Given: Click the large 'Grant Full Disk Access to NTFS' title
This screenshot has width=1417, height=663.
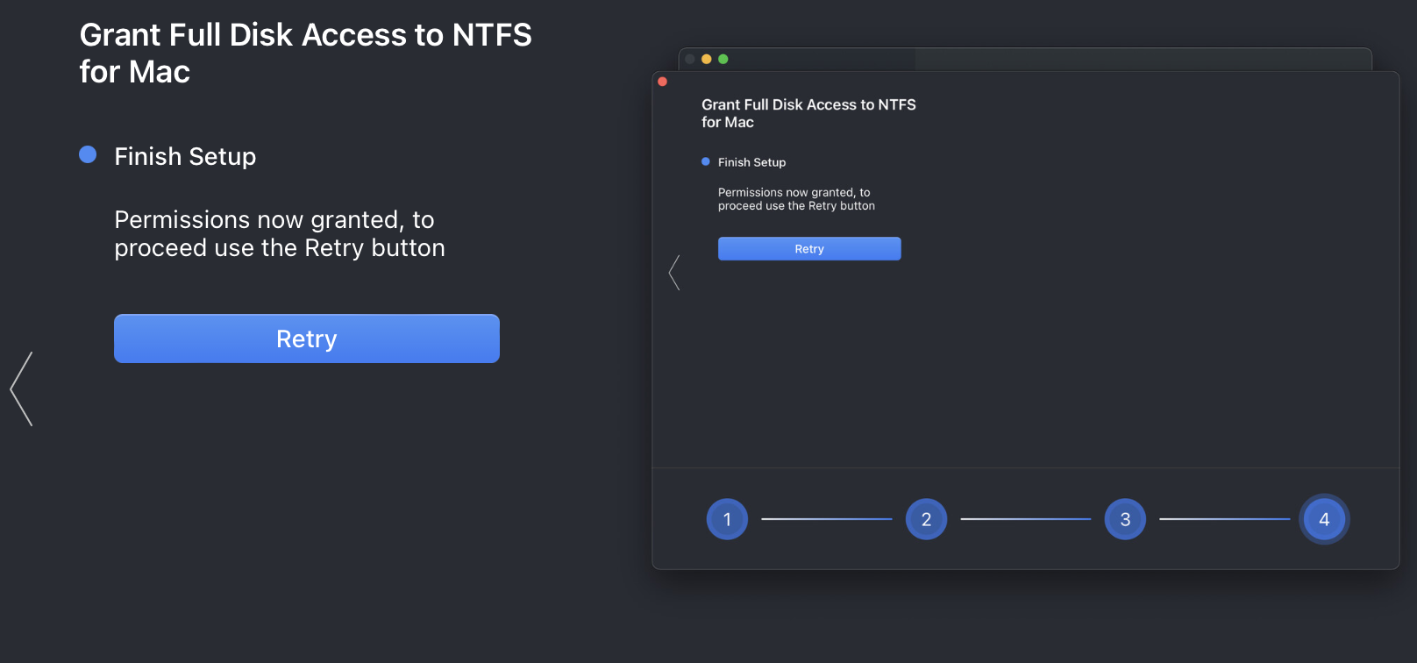Looking at the screenshot, I should [305, 53].
